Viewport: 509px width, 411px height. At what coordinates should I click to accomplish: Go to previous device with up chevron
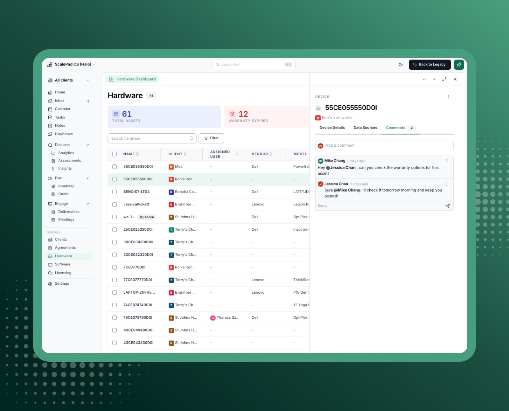[x=424, y=80]
